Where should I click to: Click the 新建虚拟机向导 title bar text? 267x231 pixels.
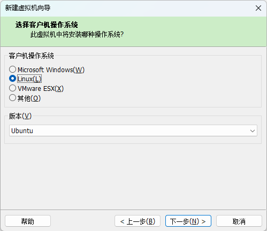[28, 8]
